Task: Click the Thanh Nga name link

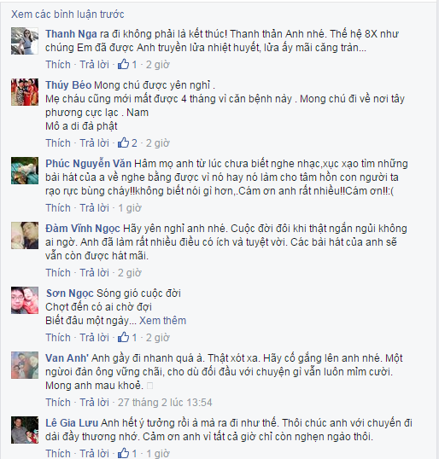Action: [x=71, y=34]
